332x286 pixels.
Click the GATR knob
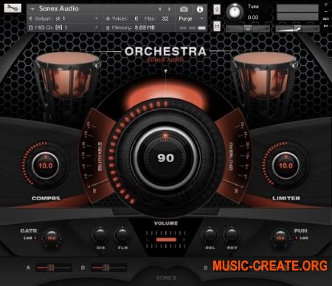click(52, 238)
